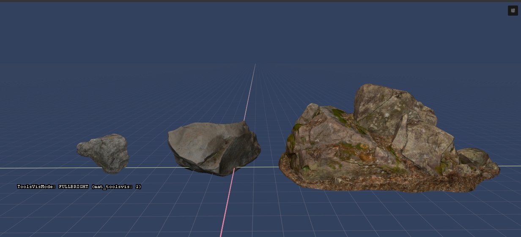This screenshot has width=521, height=237.
Task: Click the white axis line right of mossy rocks
Action: (x=510, y=166)
